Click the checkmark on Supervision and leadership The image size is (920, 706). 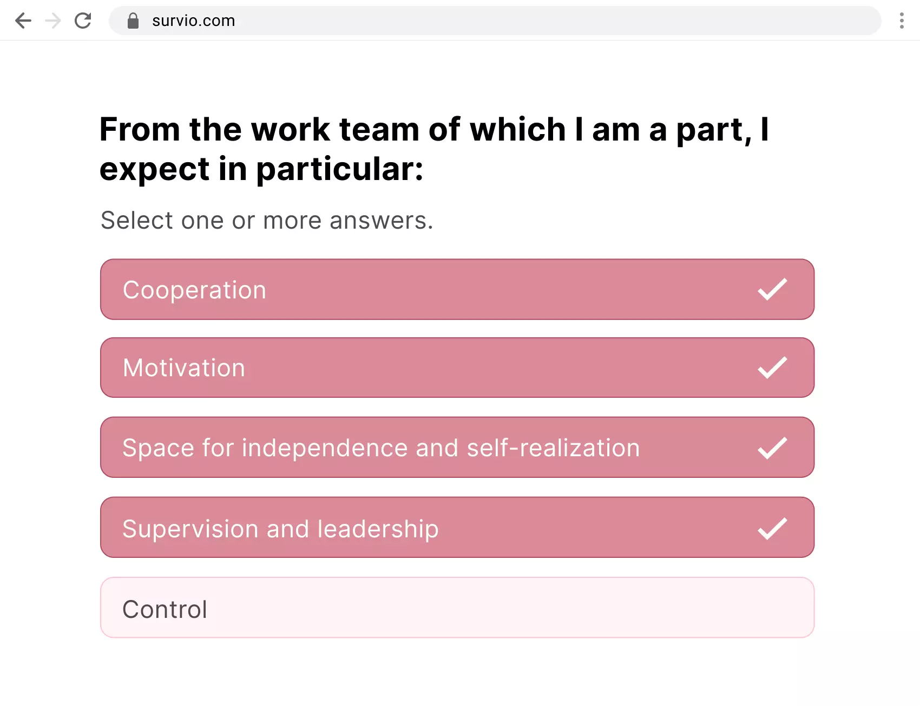(x=771, y=528)
